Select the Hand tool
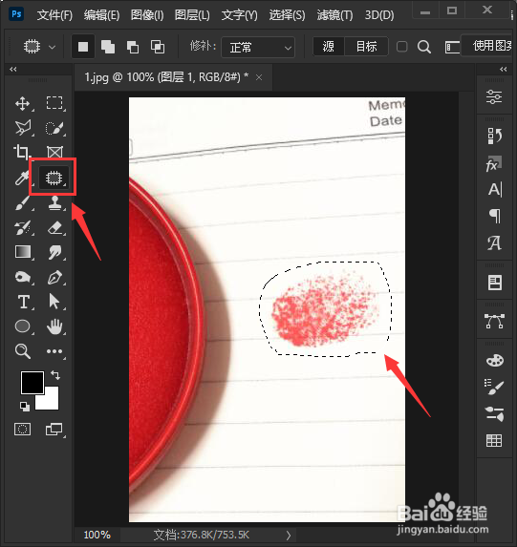Viewport: 517px width, 547px height. pos(54,326)
